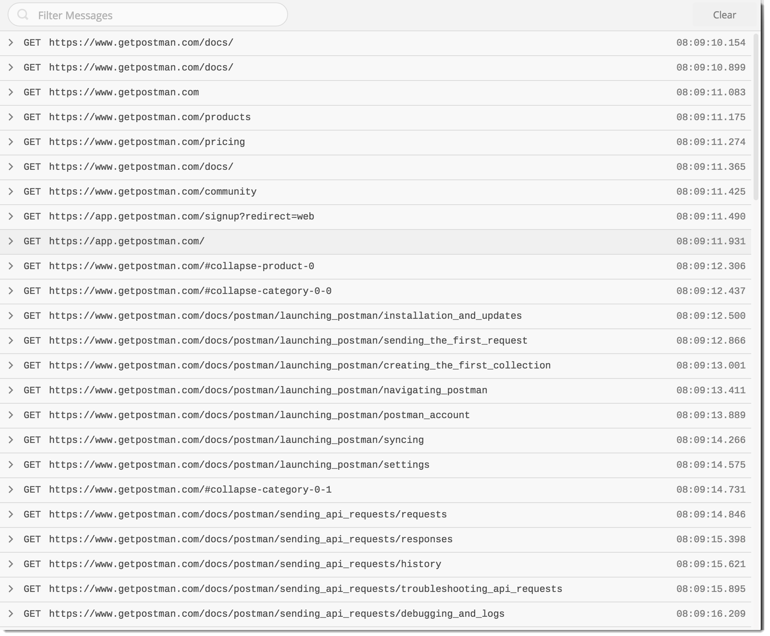
Task: Click the timestamp 08:09:15.621
Action: [711, 564]
